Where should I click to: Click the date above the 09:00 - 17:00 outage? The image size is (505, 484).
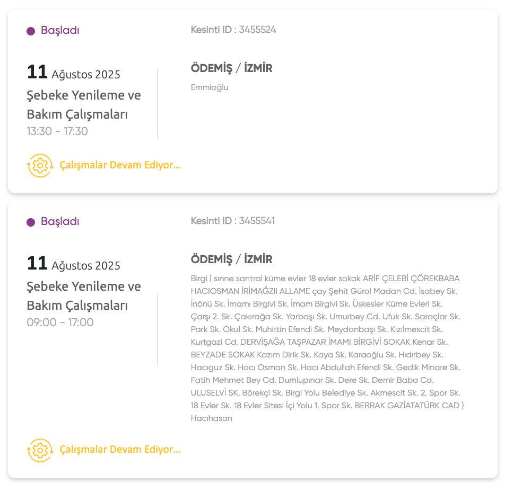[73, 264]
